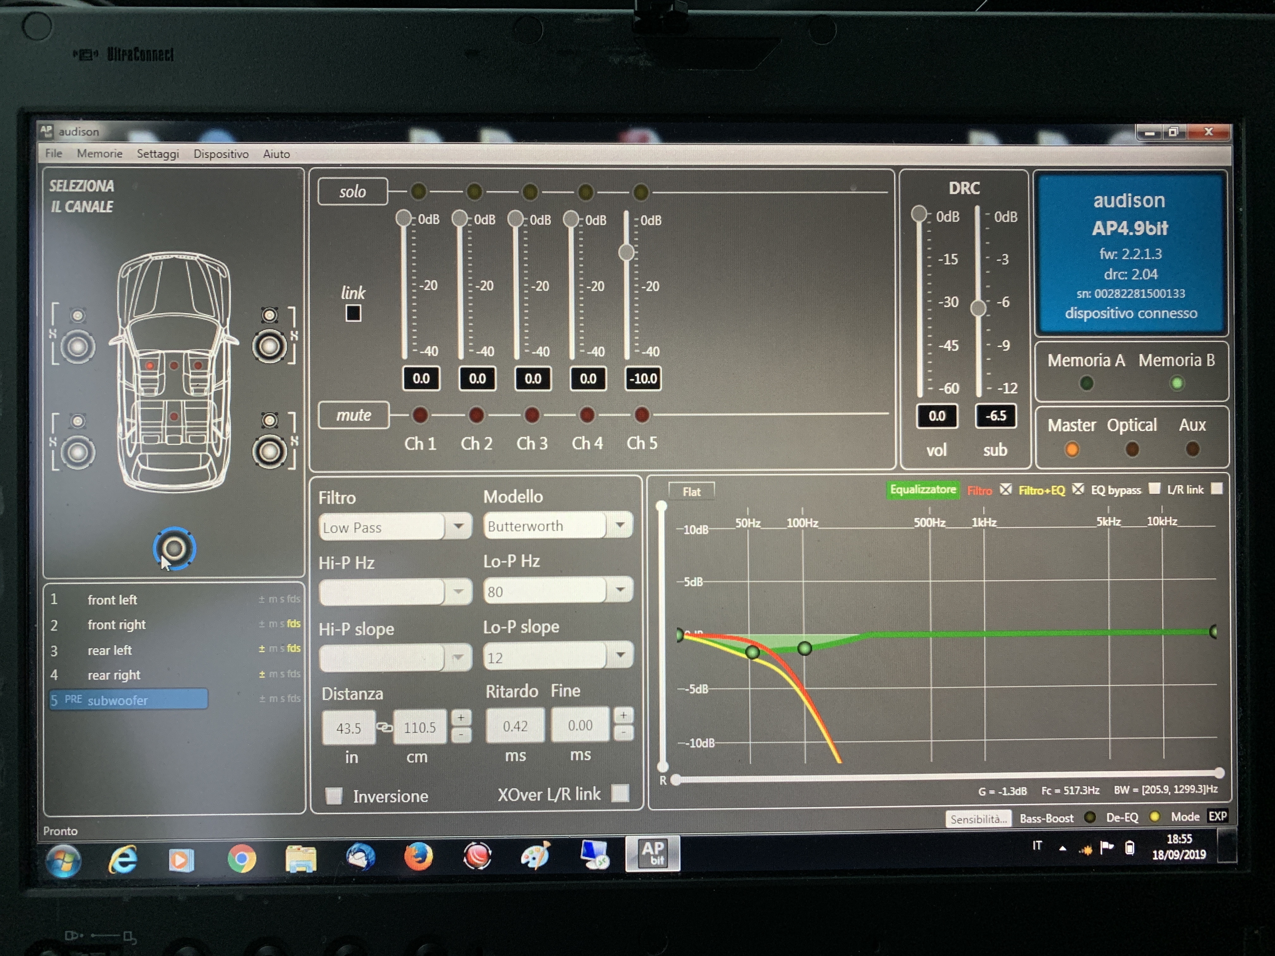Screen dimensions: 1275x956
Task: Click the mute button
Action: 354,415
